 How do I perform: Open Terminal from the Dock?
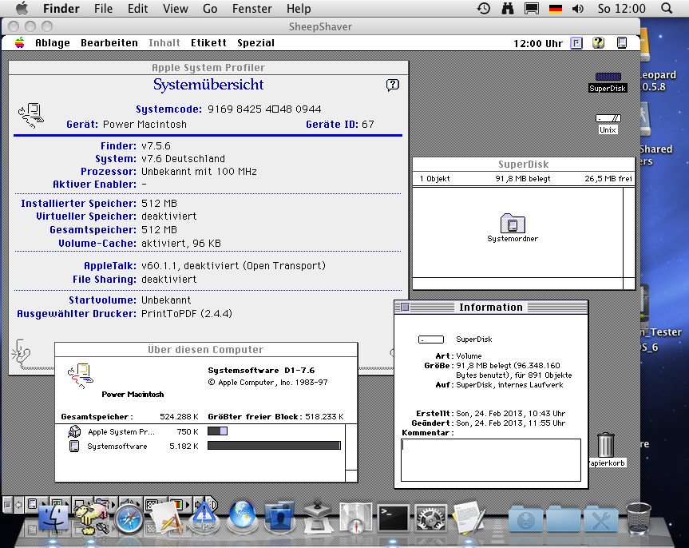coord(393,518)
